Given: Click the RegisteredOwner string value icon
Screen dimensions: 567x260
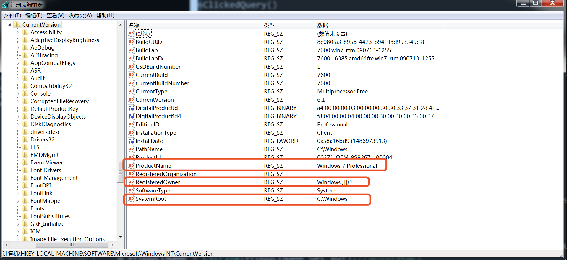Looking at the screenshot, I should coord(131,182).
